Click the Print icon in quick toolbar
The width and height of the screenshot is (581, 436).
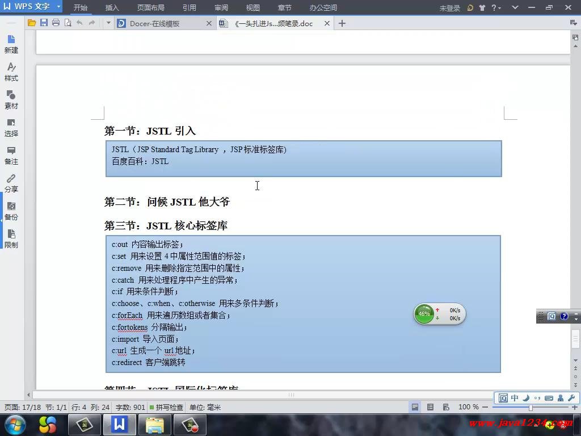56,23
